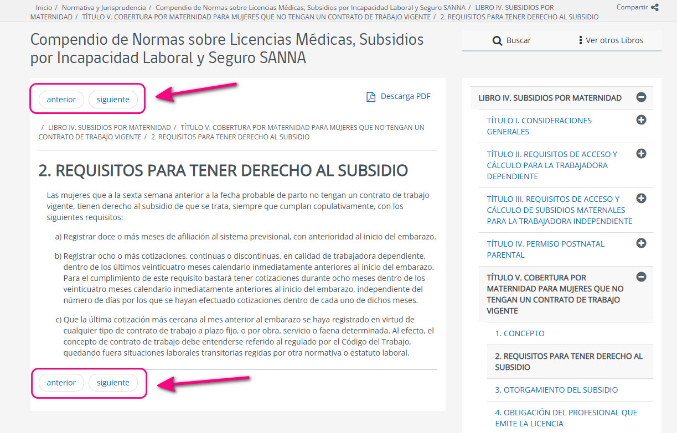Click the magnifying glass search icon
Screen dimensions: 677x433
497,40
